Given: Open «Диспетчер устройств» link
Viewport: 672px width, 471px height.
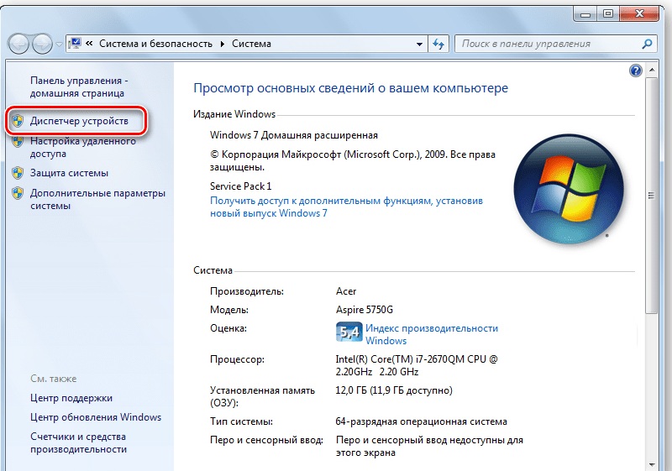Looking at the screenshot, I should click(79, 121).
